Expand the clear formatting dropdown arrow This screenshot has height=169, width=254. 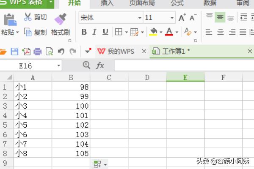(196, 32)
